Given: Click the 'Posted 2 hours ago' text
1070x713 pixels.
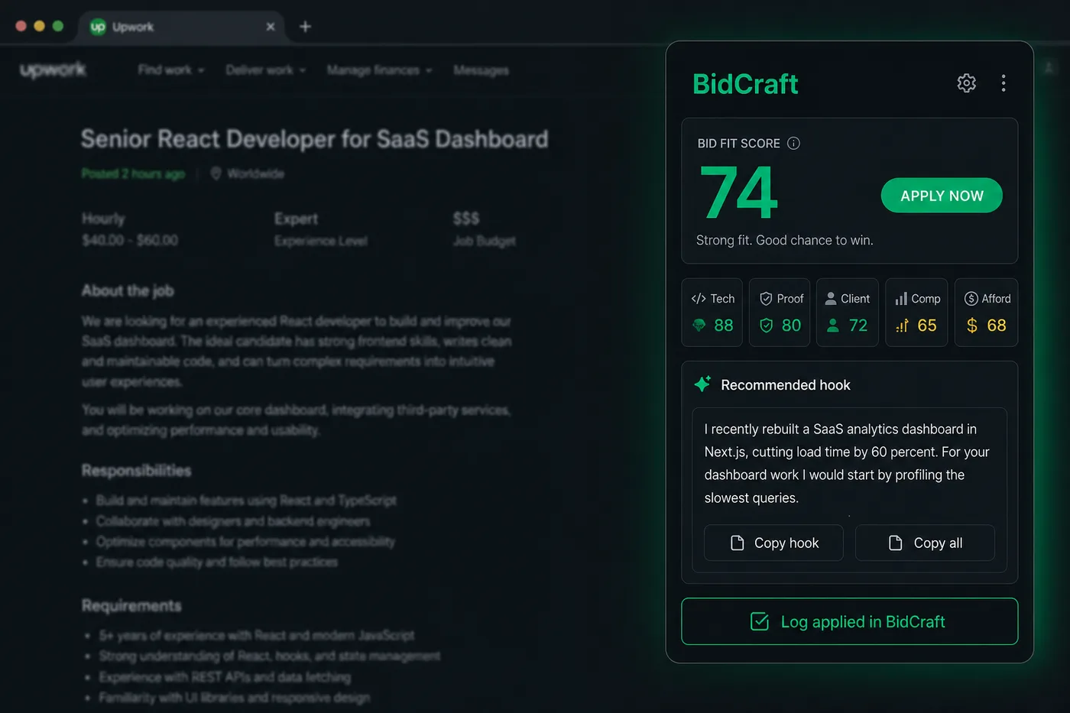Looking at the screenshot, I should click(133, 173).
